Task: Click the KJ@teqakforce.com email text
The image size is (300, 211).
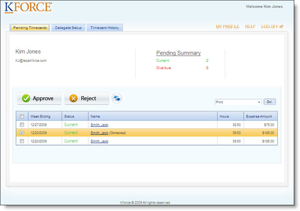Action: [31, 60]
